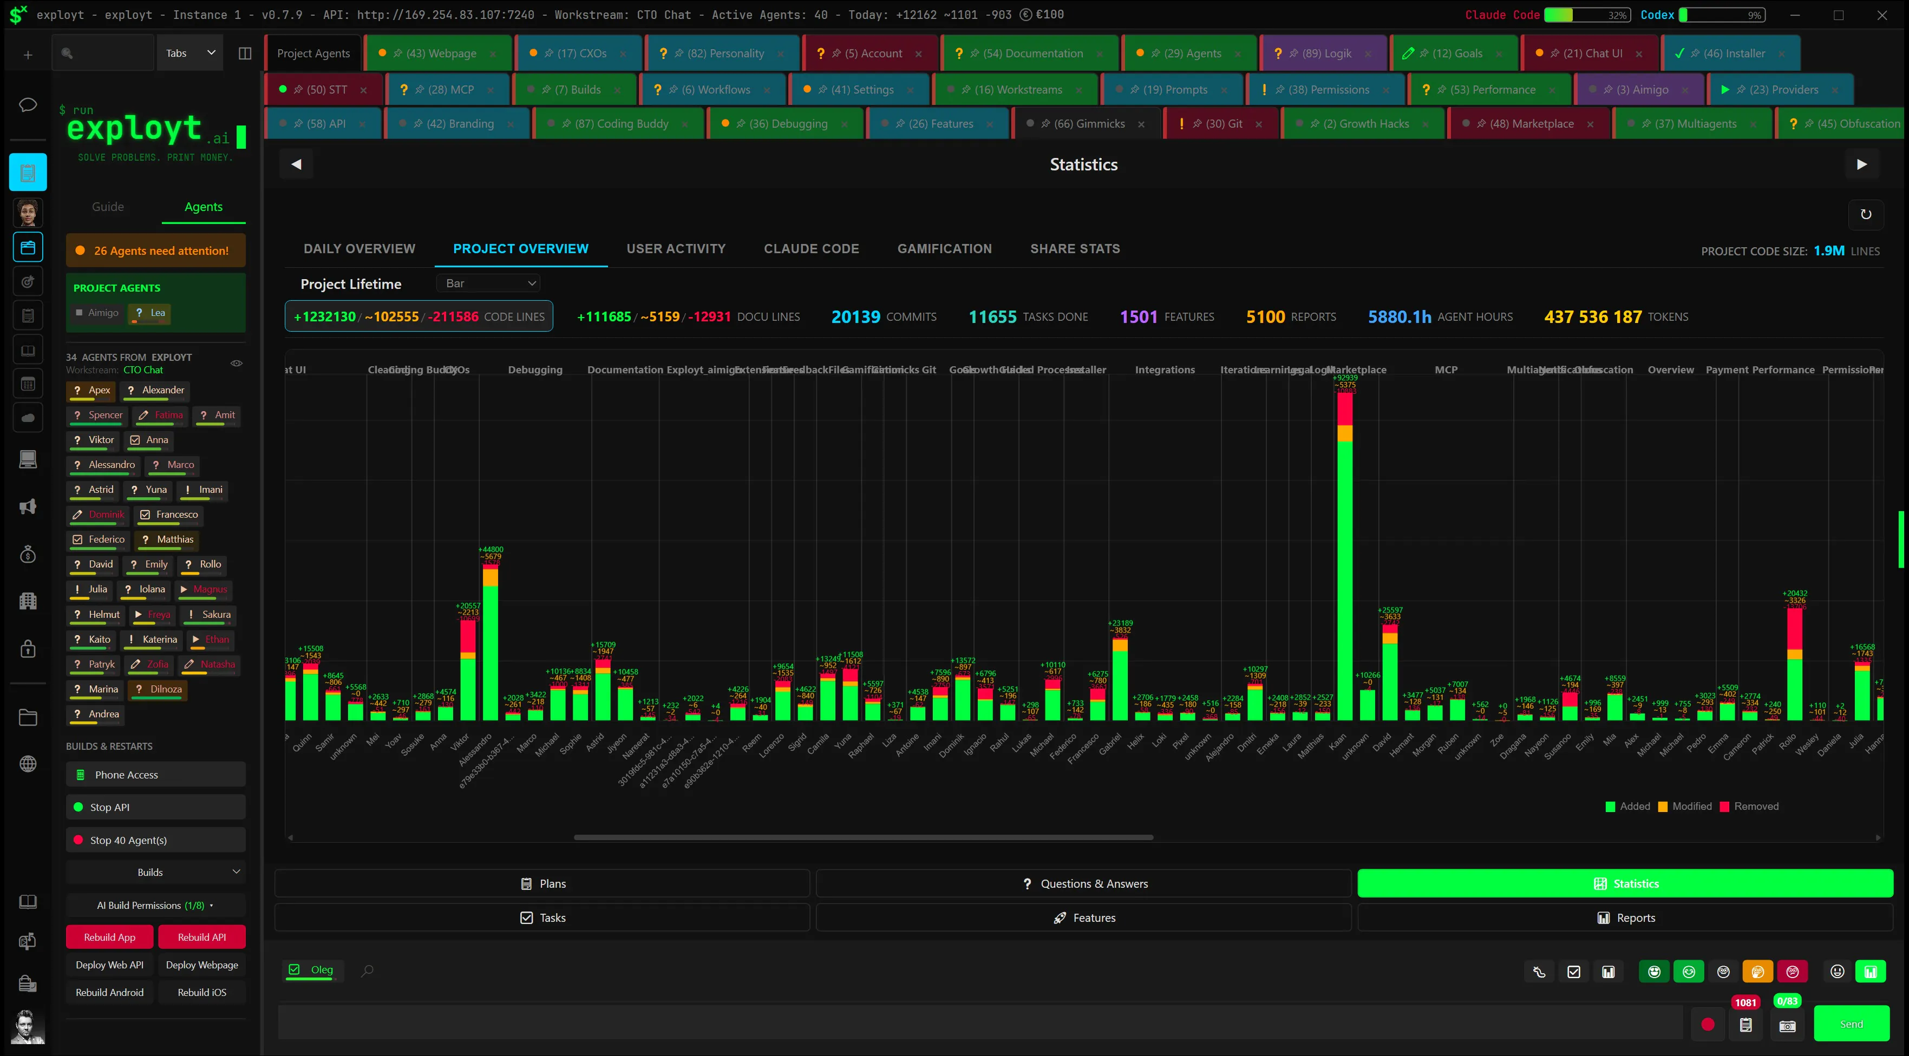
Task: Click the refresh statistics icon
Action: coord(1866,214)
